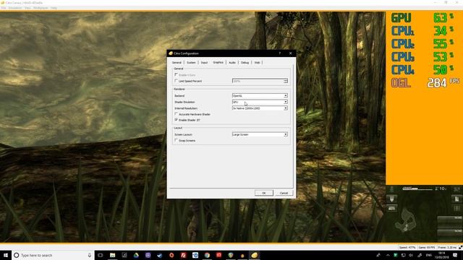
Task: Uncheck Enable Shader JIT
Action: [177, 120]
